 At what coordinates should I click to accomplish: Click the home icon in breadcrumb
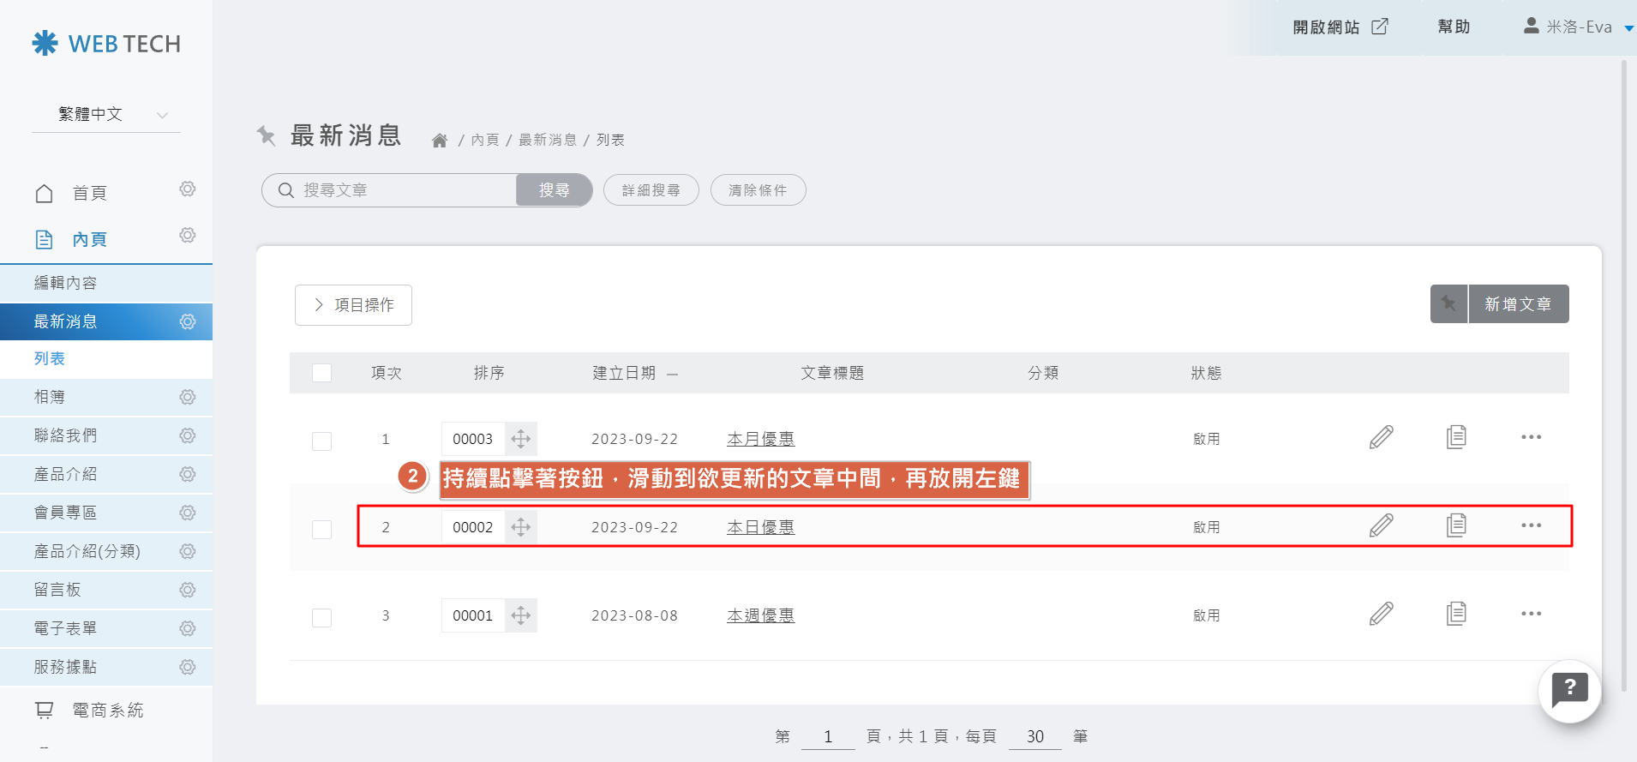coord(440,141)
